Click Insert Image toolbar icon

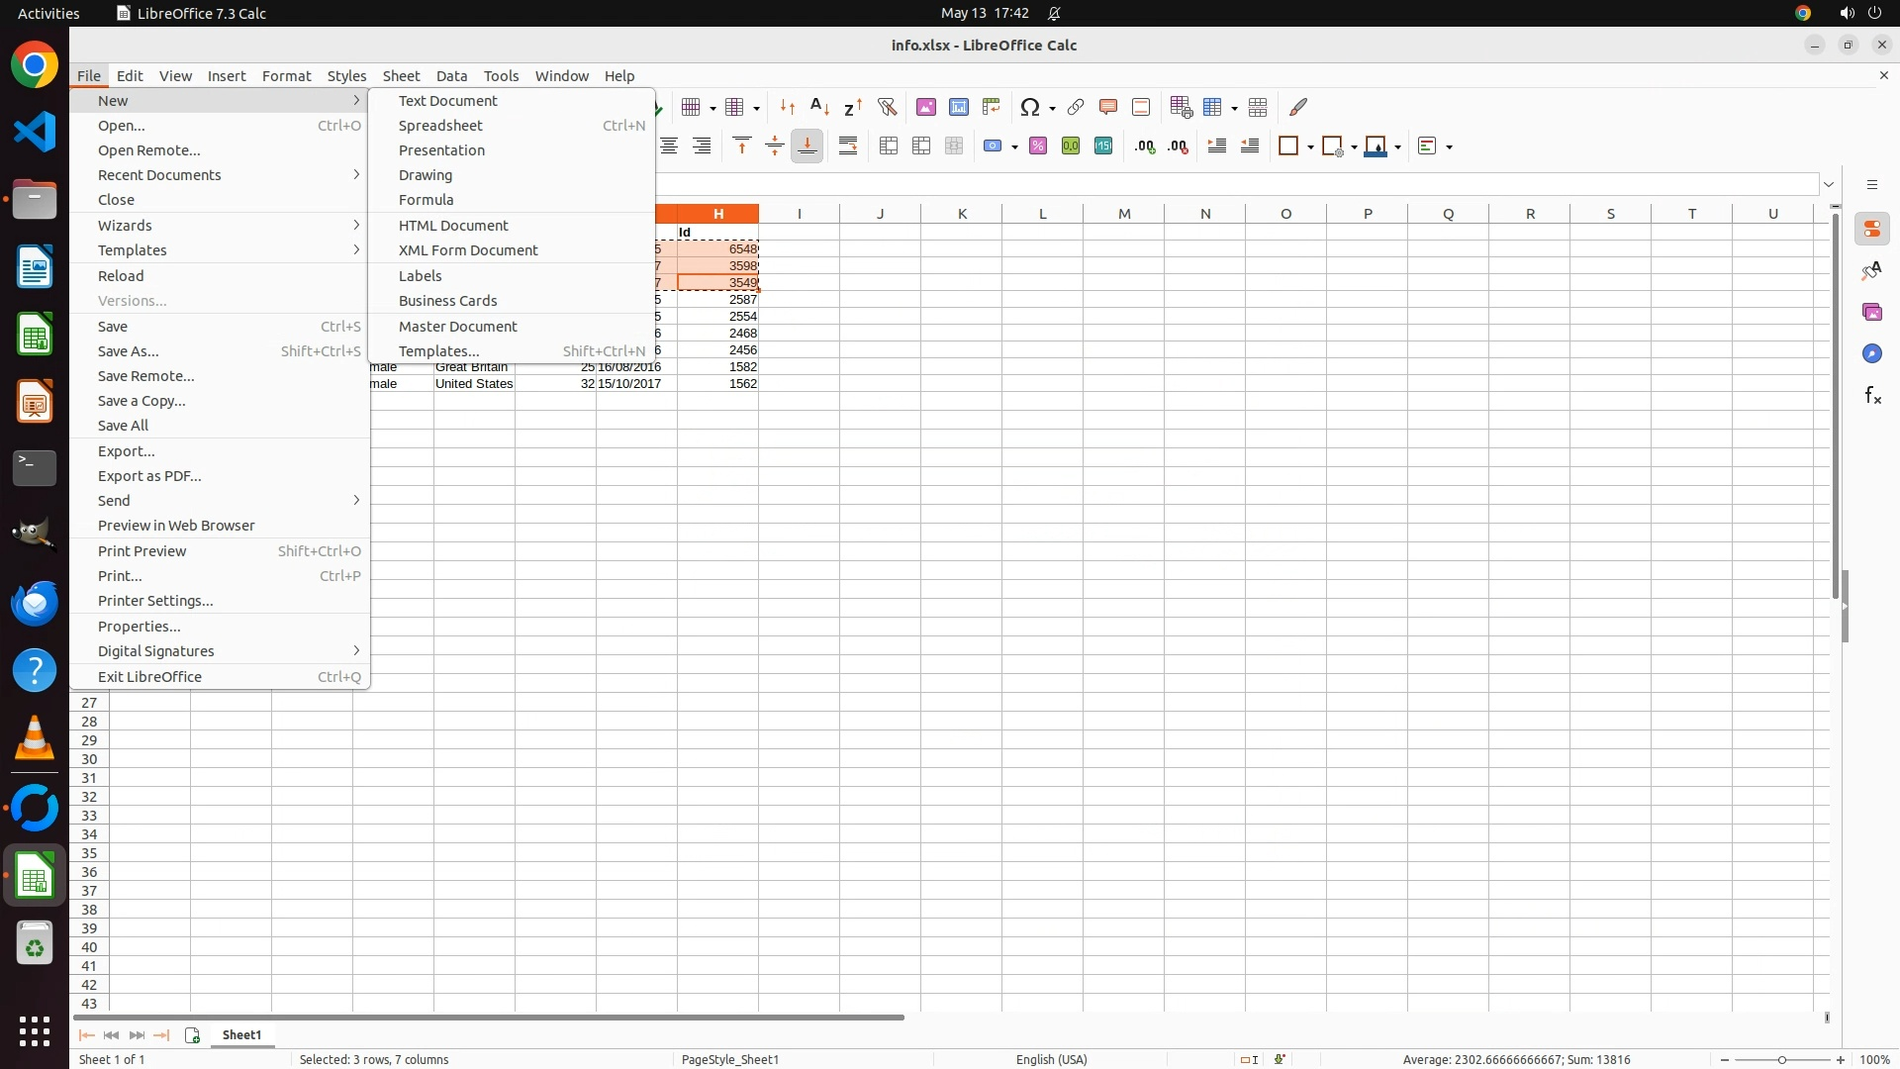pos(926,107)
